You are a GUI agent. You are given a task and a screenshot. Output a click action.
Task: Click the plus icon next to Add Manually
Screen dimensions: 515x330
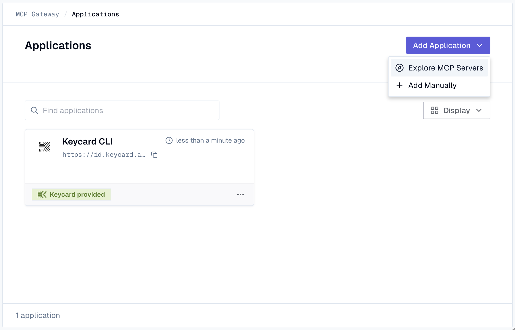pyautogui.click(x=399, y=85)
